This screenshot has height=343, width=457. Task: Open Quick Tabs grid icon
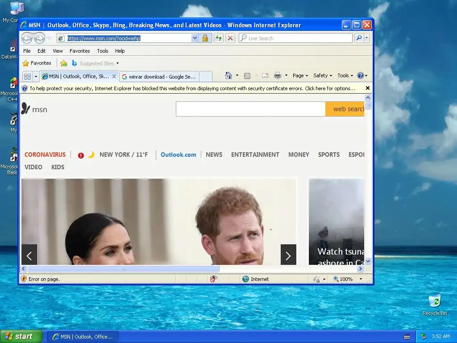pos(27,76)
